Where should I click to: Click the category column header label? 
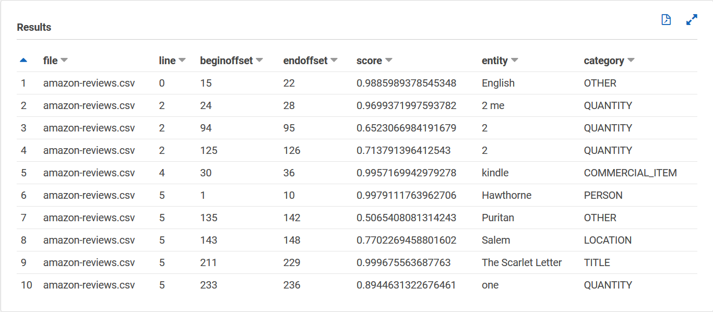603,61
